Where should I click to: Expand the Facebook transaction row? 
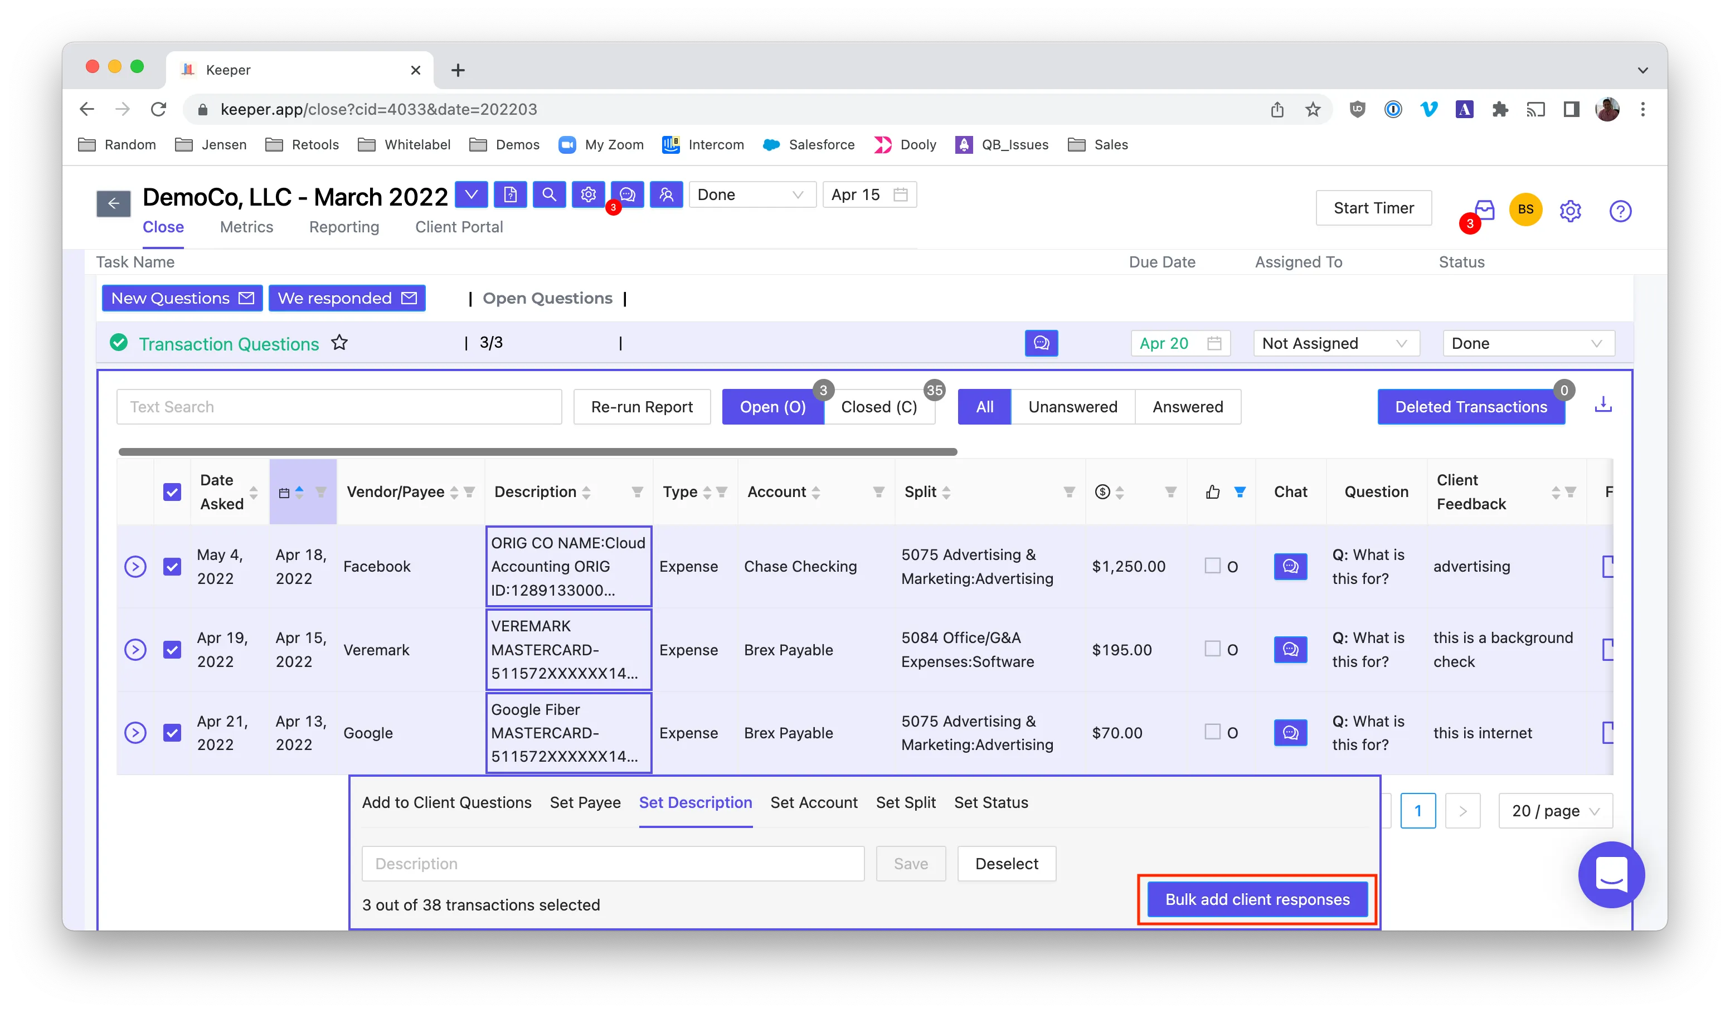[x=135, y=566]
